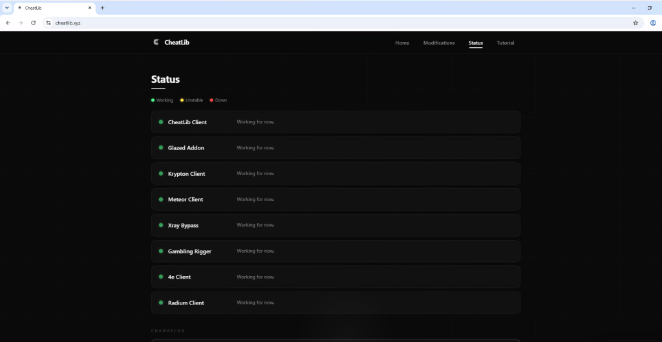Open a new tab with plus icon
The height and width of the screenshot is (342, 662).
click(x=102, y=8)
